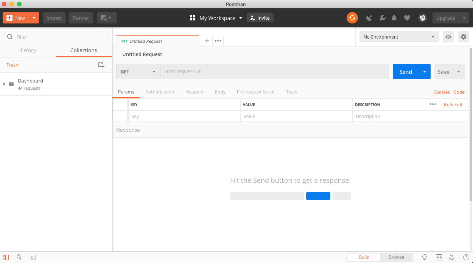Open the My Workspace switcher

pyautogui.click(x=216, y=18)
